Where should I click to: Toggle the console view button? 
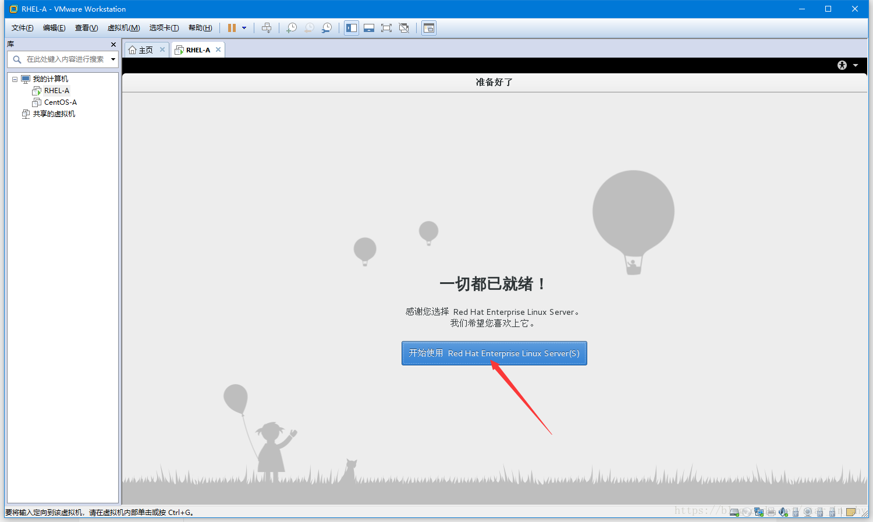(x=429, y=28)
